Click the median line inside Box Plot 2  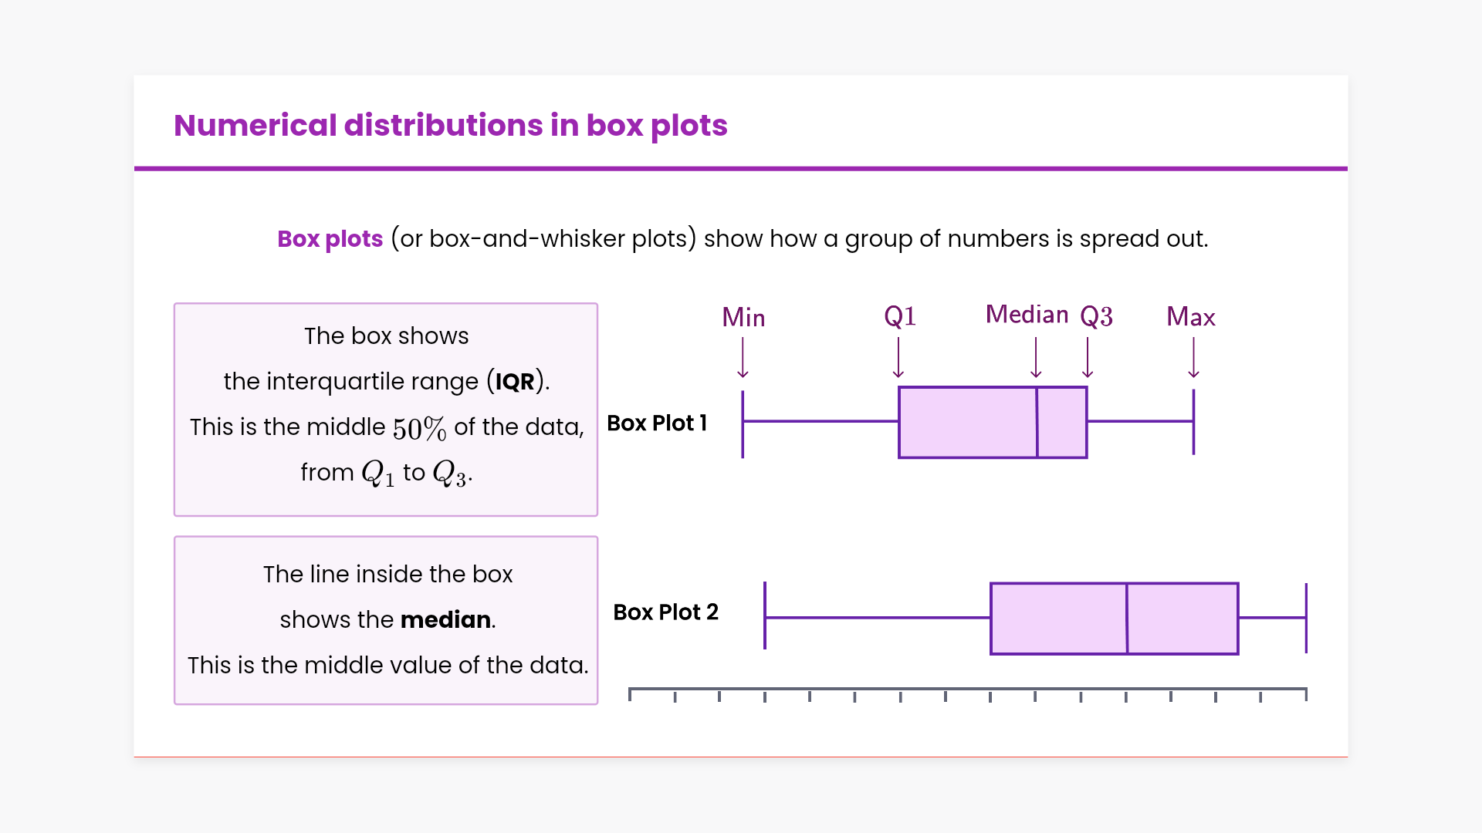(1127, 619)
